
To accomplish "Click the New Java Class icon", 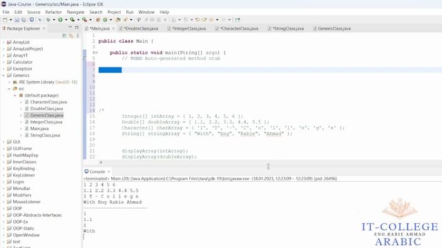I will click(x=105, y=20).
